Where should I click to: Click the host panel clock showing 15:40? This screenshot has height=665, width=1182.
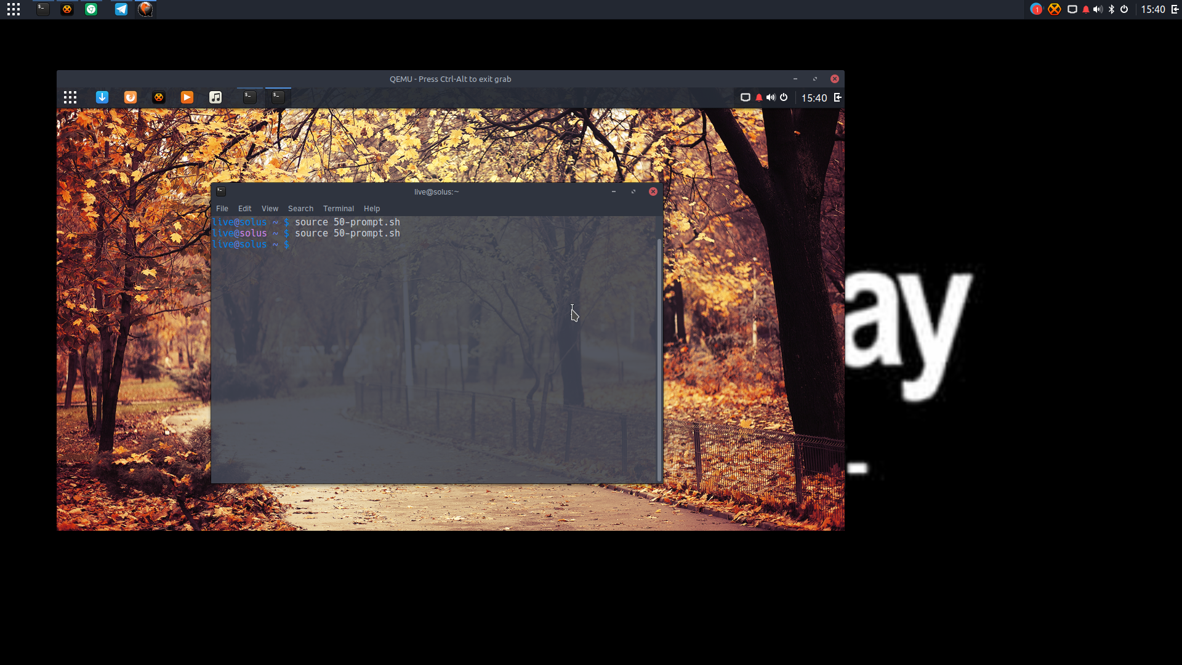1152,9
